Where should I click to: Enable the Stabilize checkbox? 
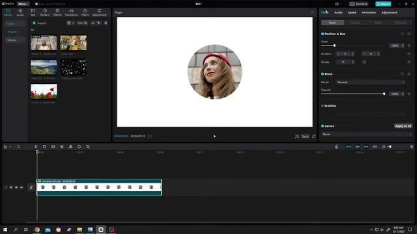point(323,106)
